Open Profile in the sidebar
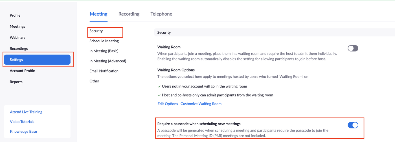This screenshot has width=395, height=142. coord(15,15)
